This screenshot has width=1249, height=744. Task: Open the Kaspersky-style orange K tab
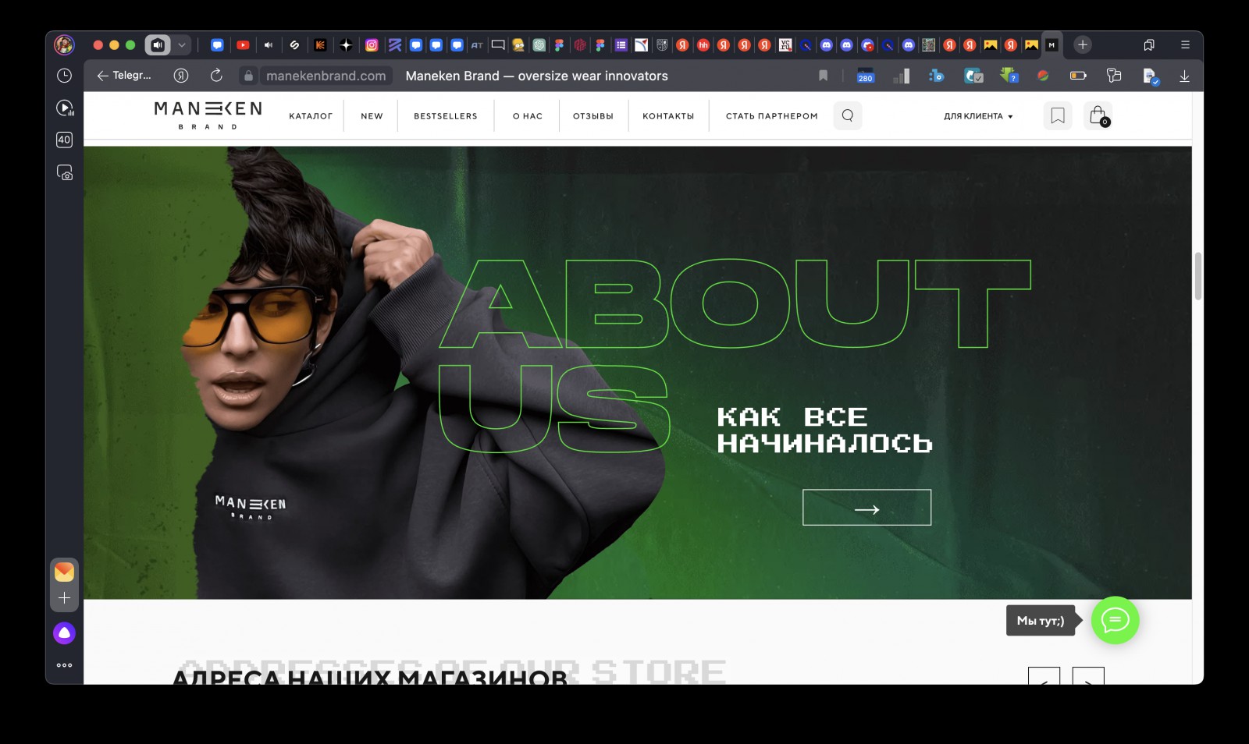[x=320, y=45]
